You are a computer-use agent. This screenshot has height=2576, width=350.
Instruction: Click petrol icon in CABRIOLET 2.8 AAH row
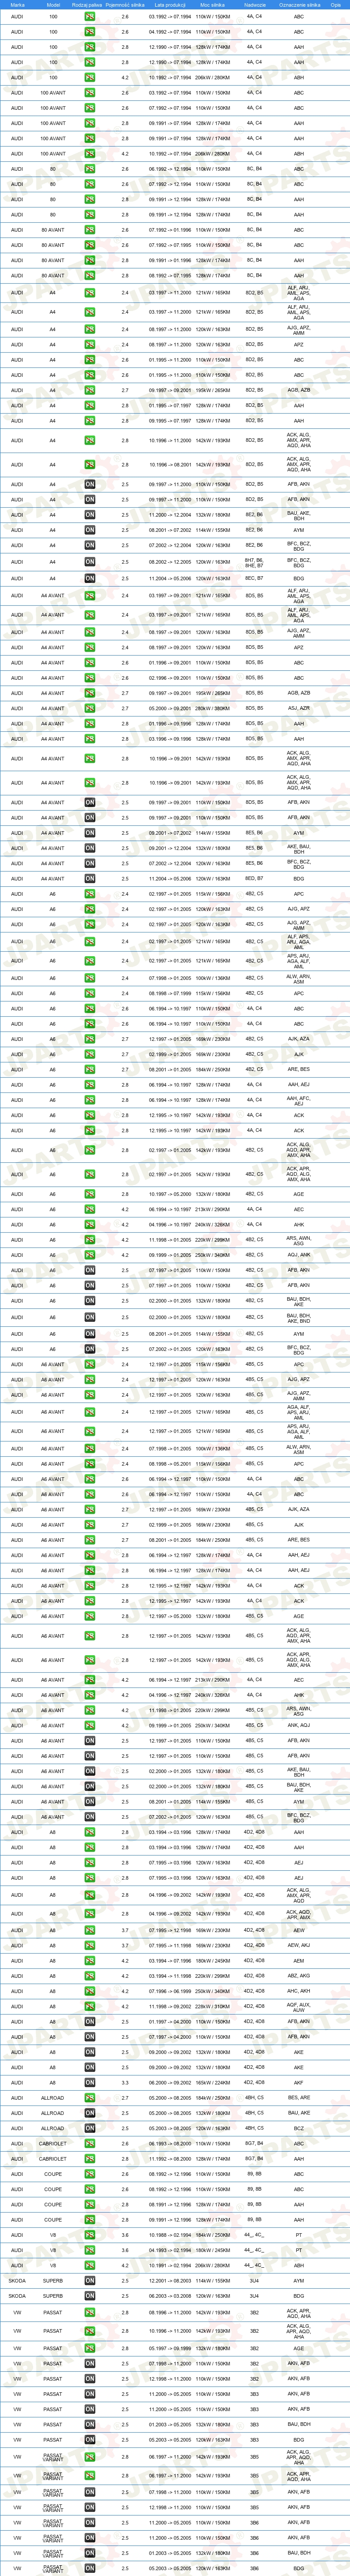pos(90,2158)
